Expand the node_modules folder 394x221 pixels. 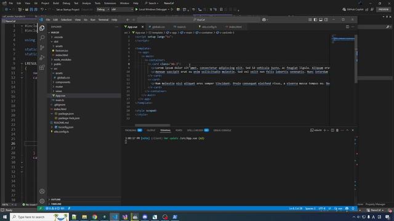click(x=62, y=60)
